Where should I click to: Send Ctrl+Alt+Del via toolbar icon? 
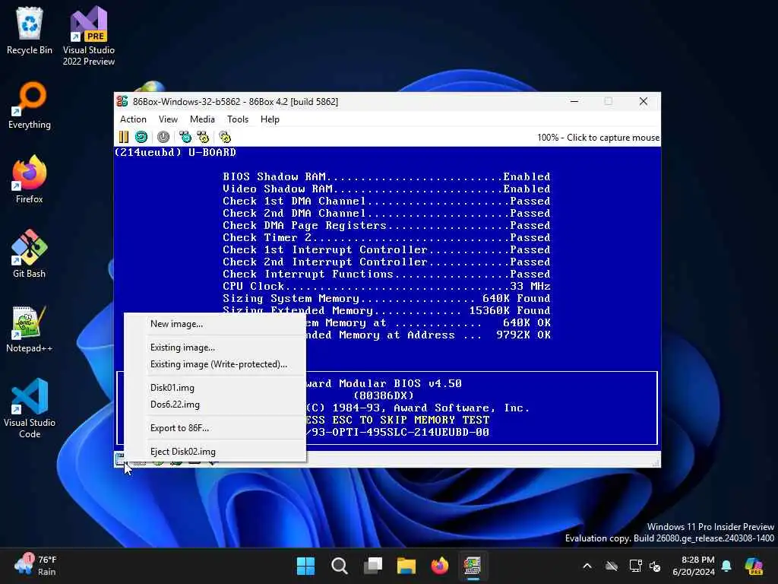[185, 137]
